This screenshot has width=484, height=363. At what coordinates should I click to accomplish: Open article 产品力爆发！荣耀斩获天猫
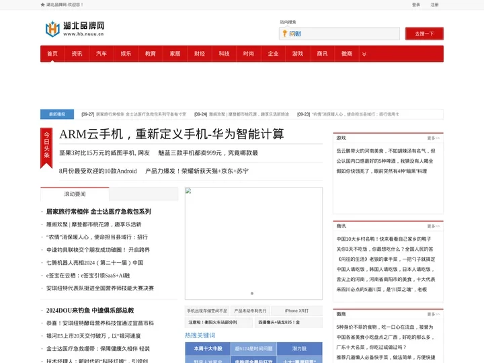197,171
